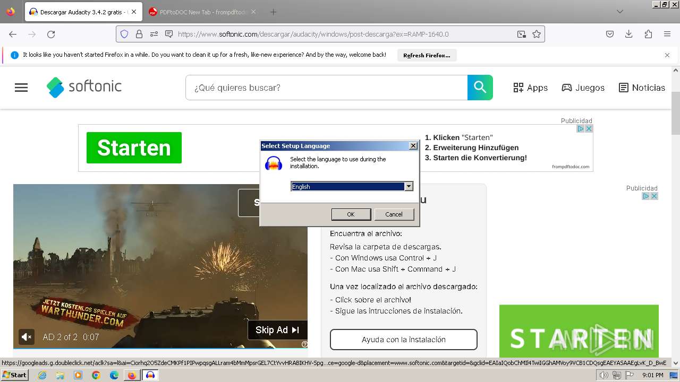Open the extensions puzzle icon
Viewport: 680px width, 382px height.
(x=648, y=34)
